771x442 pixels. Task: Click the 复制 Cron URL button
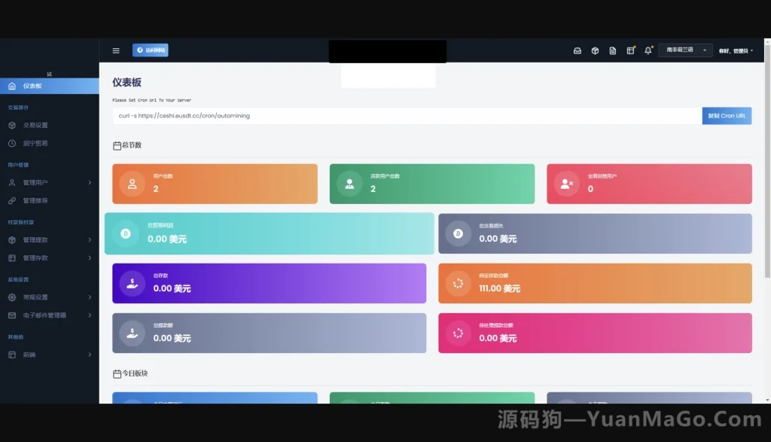726,115
